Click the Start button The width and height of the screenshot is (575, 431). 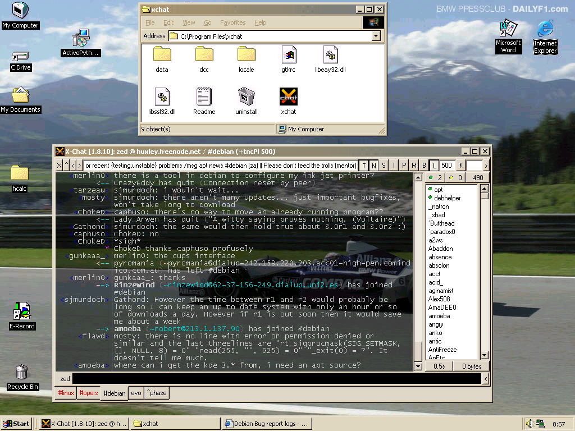coord(17,424)
